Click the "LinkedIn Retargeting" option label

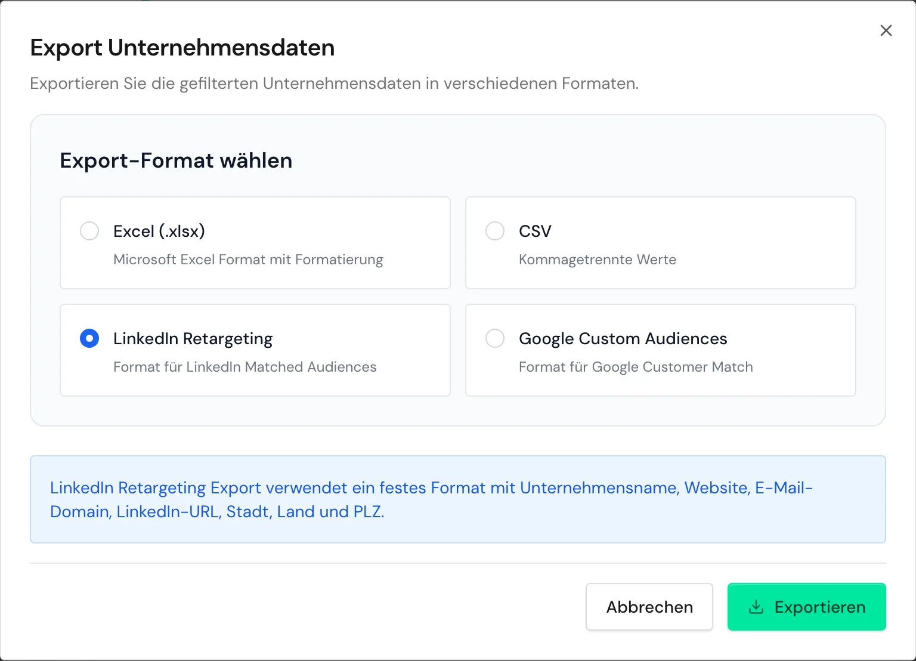click(193, 338)
